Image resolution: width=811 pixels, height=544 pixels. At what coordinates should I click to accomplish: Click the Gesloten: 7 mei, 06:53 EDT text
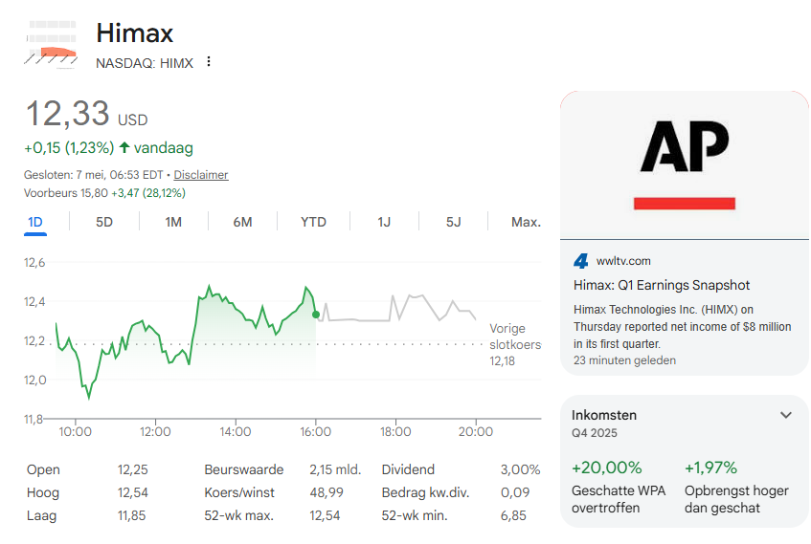click(94, 175)
